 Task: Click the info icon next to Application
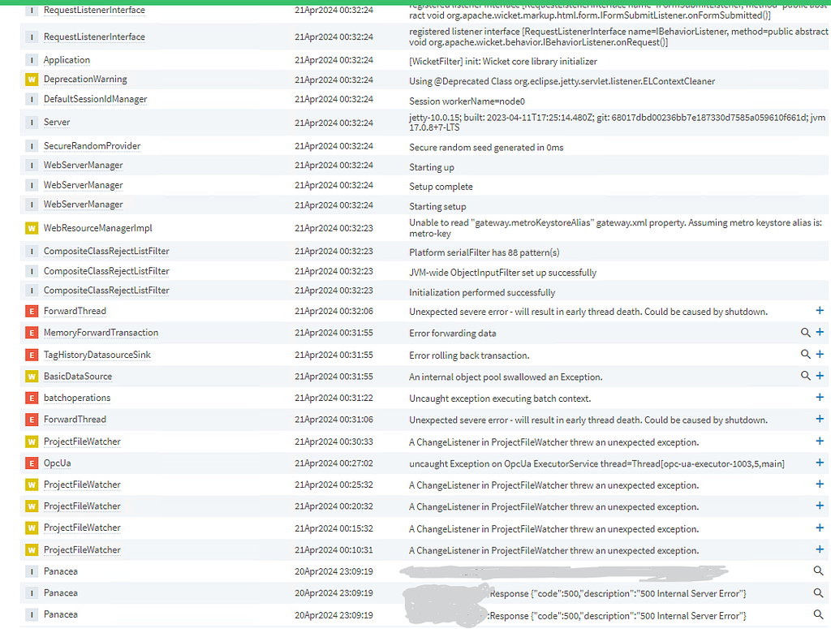click(x=31, y=59)
